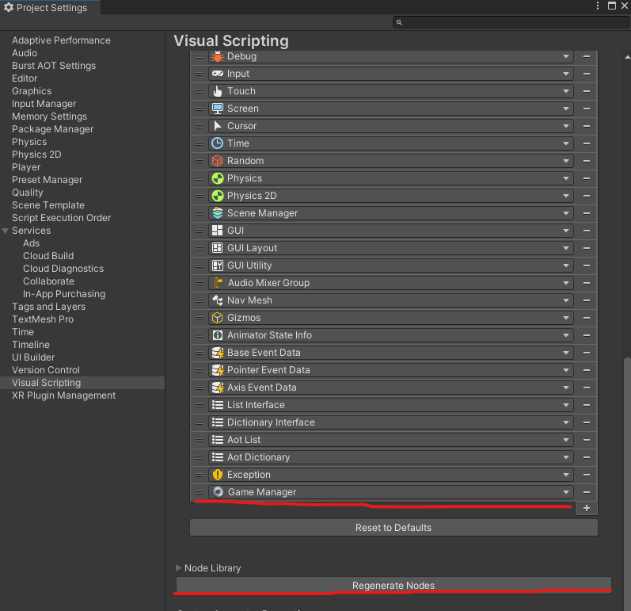Click the Cursor arrow icon
This screenshot has width=631, height=611.
click(217, 126)
